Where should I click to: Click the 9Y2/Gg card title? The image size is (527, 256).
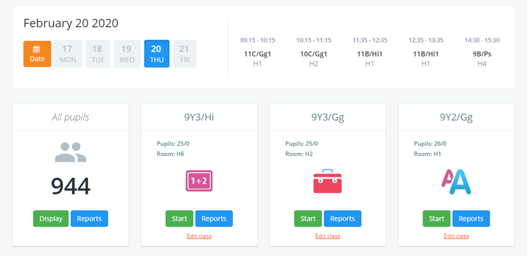click(456, 117)
